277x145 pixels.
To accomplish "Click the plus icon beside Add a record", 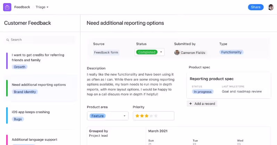I will (191, 104).
